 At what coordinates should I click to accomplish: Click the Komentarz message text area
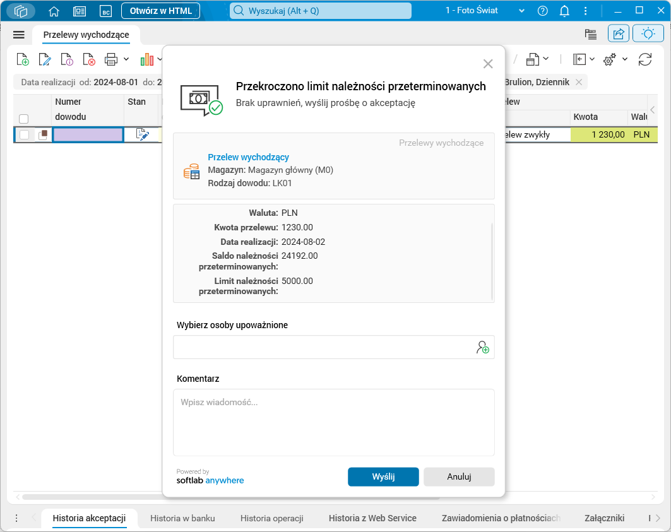334,422
